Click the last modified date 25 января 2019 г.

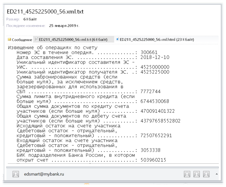[64, 26]
